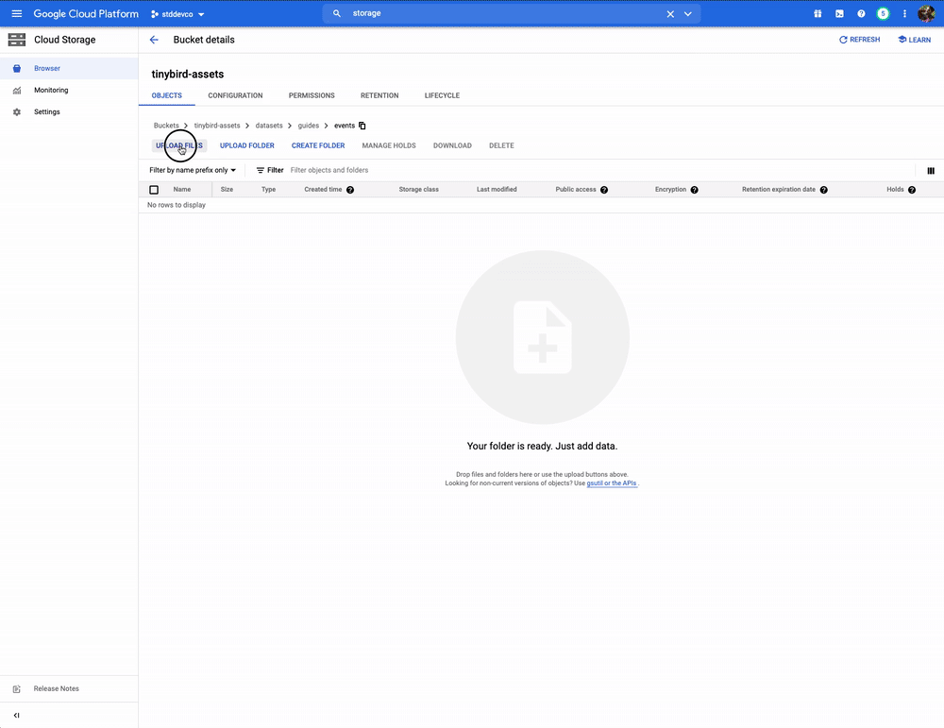The image size is (944, 728).
Task: Toggle the select-all checkbox in table header
Action: [154, 190]
